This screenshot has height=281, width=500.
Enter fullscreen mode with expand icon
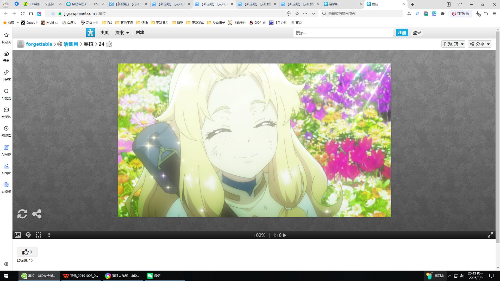click(x=490, y=235)
